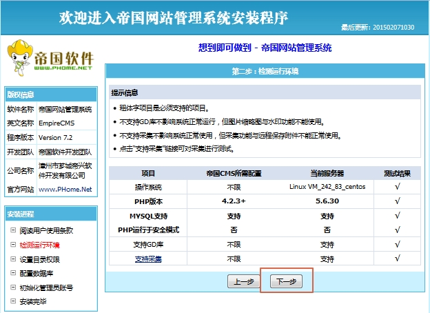Click the bullet icon beside 安装完毕

pyautogui.click(x=12, y=302)
